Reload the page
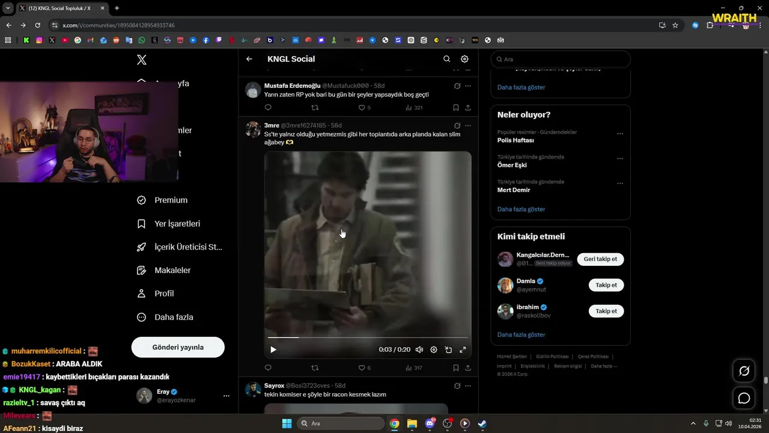 [x=37, y=25]
